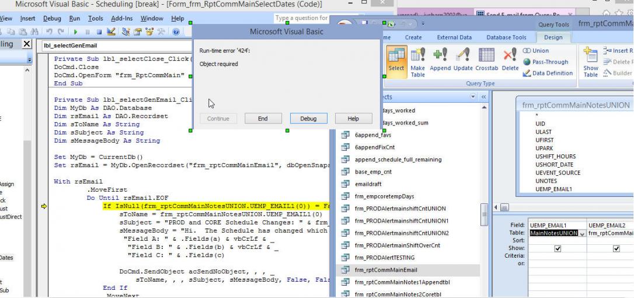
Task: Click the Pass-Through query type
Action: point(545,62)
